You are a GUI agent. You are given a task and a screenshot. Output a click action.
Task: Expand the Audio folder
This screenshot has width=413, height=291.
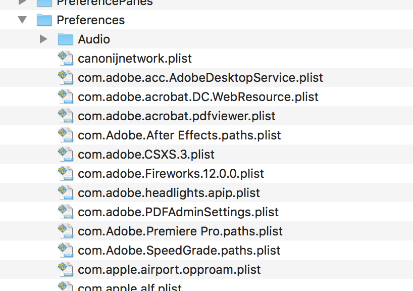tap(43, 39)
